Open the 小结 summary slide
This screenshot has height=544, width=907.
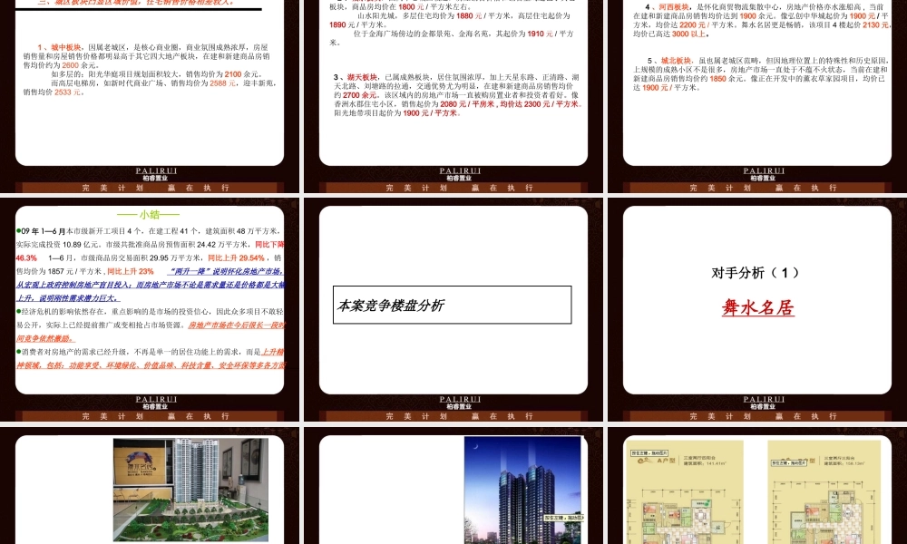(150, 309)
